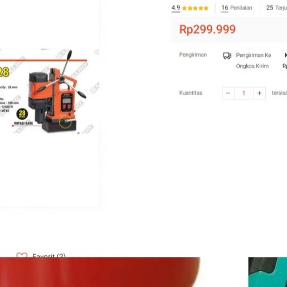Click the Pengiriman Ke shipping destination

[x=254, y=55]
